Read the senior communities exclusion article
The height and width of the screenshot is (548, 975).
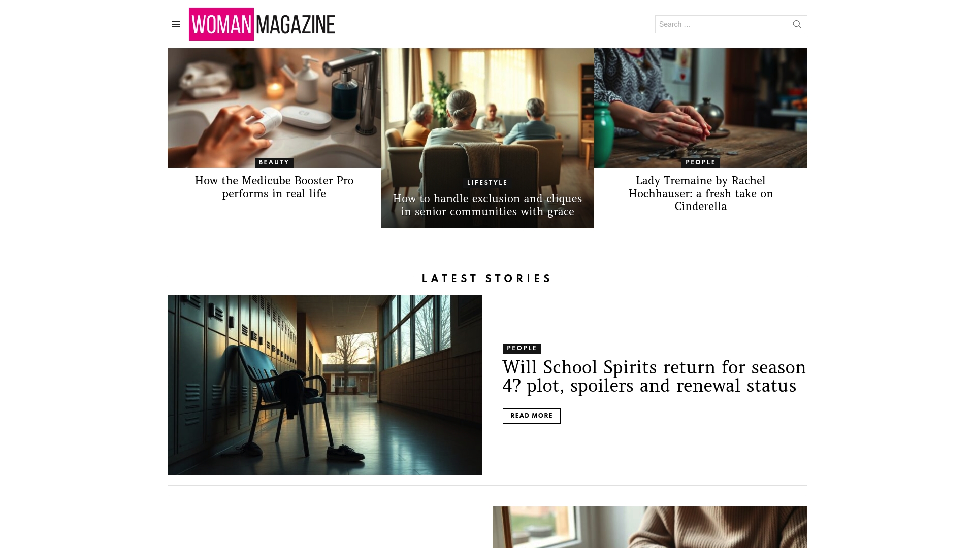click(x=487, y=205)
